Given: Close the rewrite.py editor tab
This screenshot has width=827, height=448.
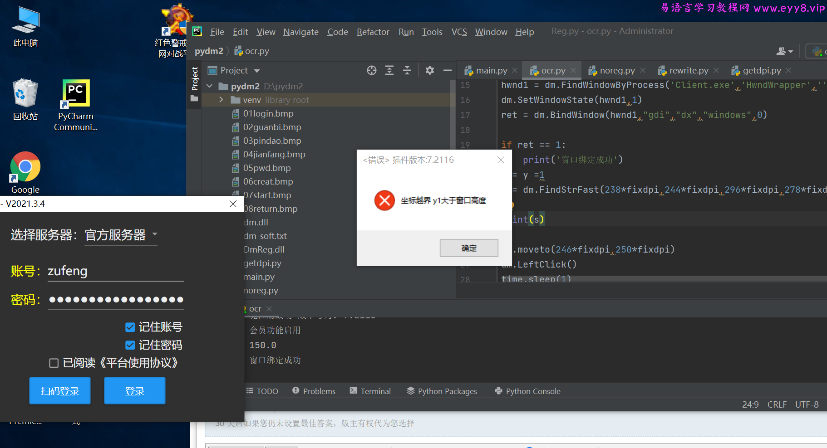Looking at the screenshot, I should point(716,70).
